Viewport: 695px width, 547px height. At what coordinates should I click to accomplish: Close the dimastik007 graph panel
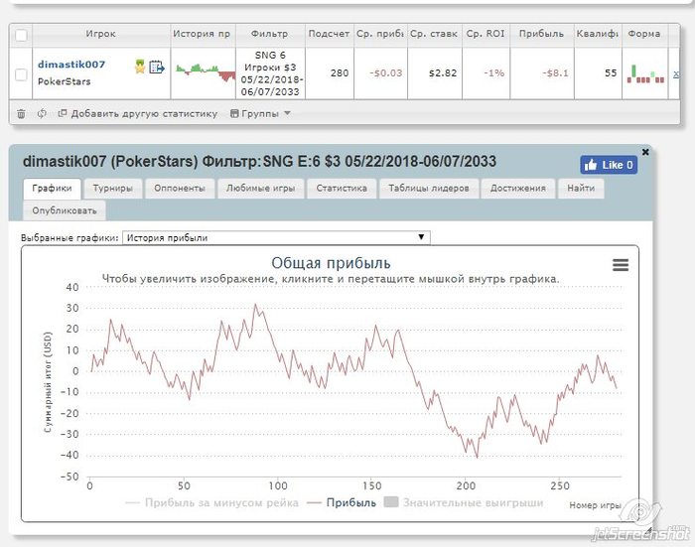[x=645, y=152]
